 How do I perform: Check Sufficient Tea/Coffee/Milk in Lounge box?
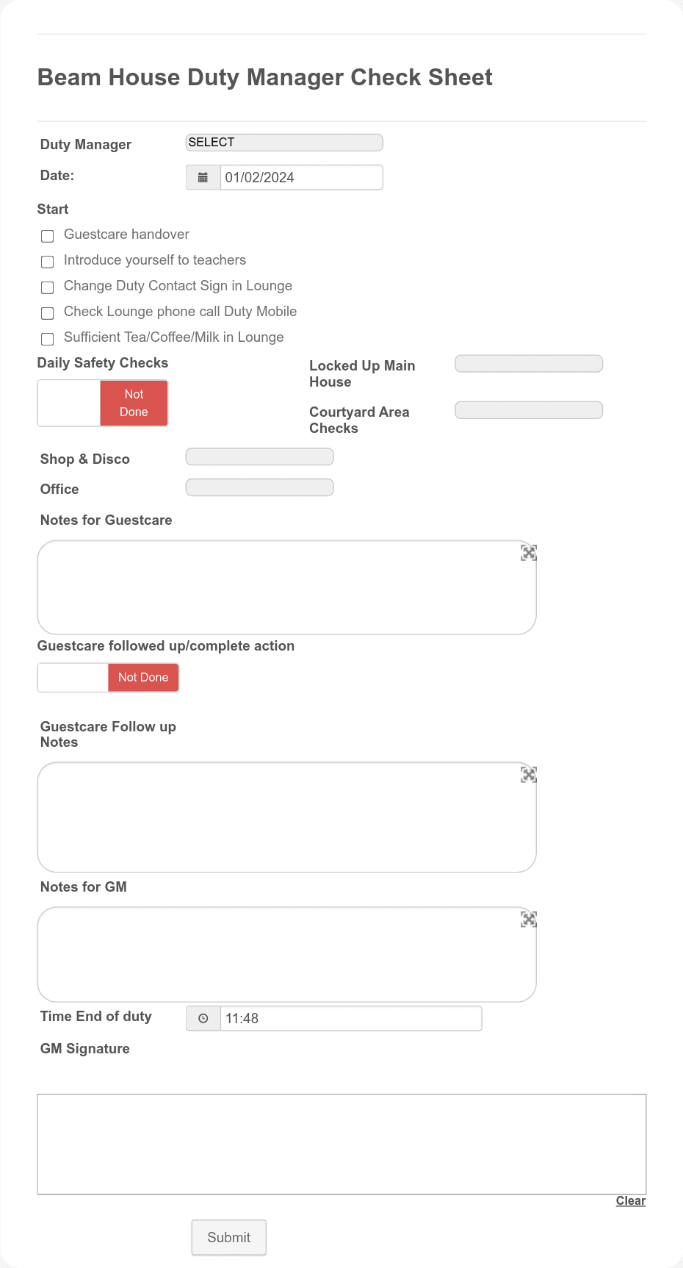[x=48, y=339]
